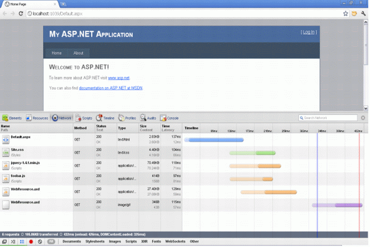Click the browser forward arrow
Viewport: 370px width, 247px height.
pyautogui.click(x=13, y=14)
